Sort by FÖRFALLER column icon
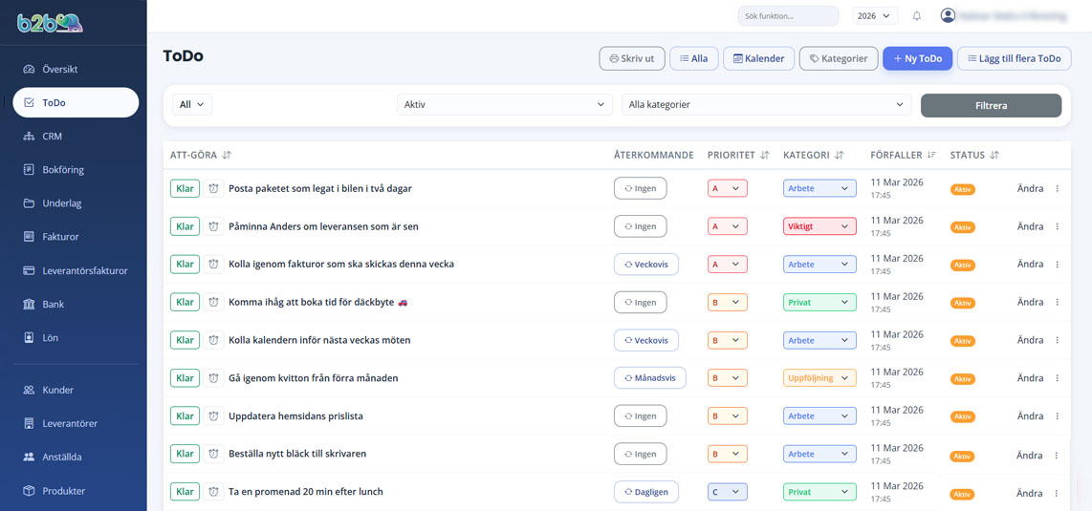 [931, 155]
